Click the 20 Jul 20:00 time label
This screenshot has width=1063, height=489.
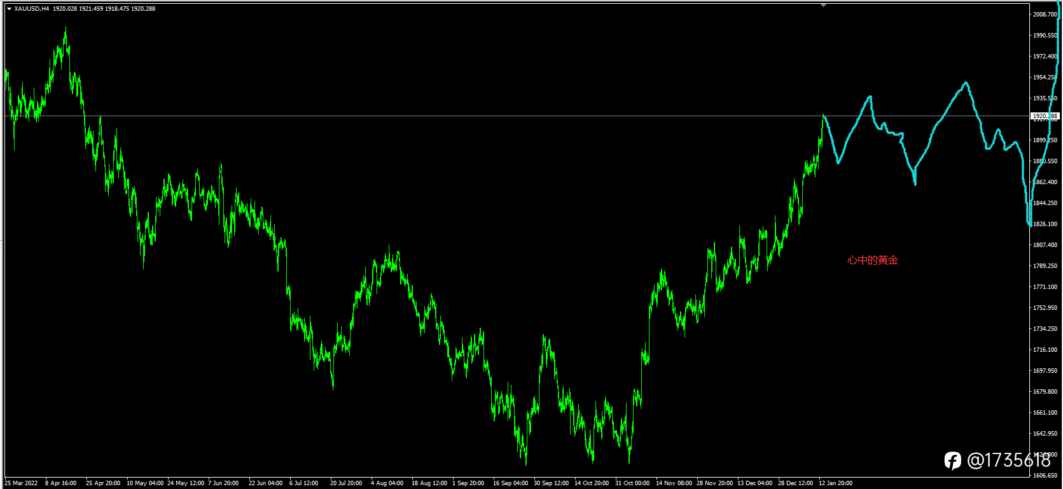(x=346, y=483)
